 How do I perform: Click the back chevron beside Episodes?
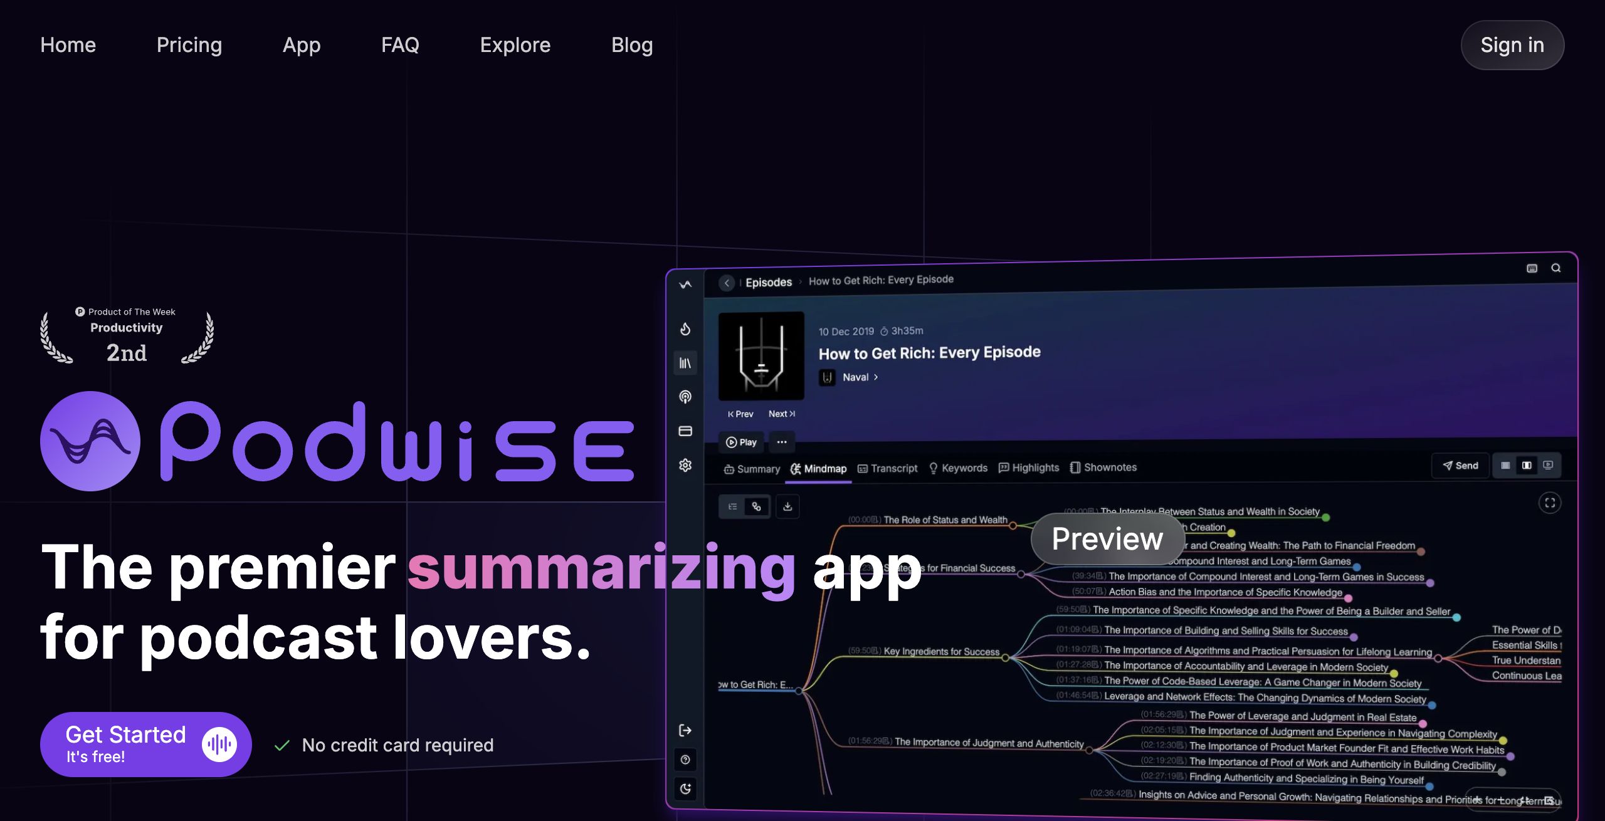(x=727, y=283)
